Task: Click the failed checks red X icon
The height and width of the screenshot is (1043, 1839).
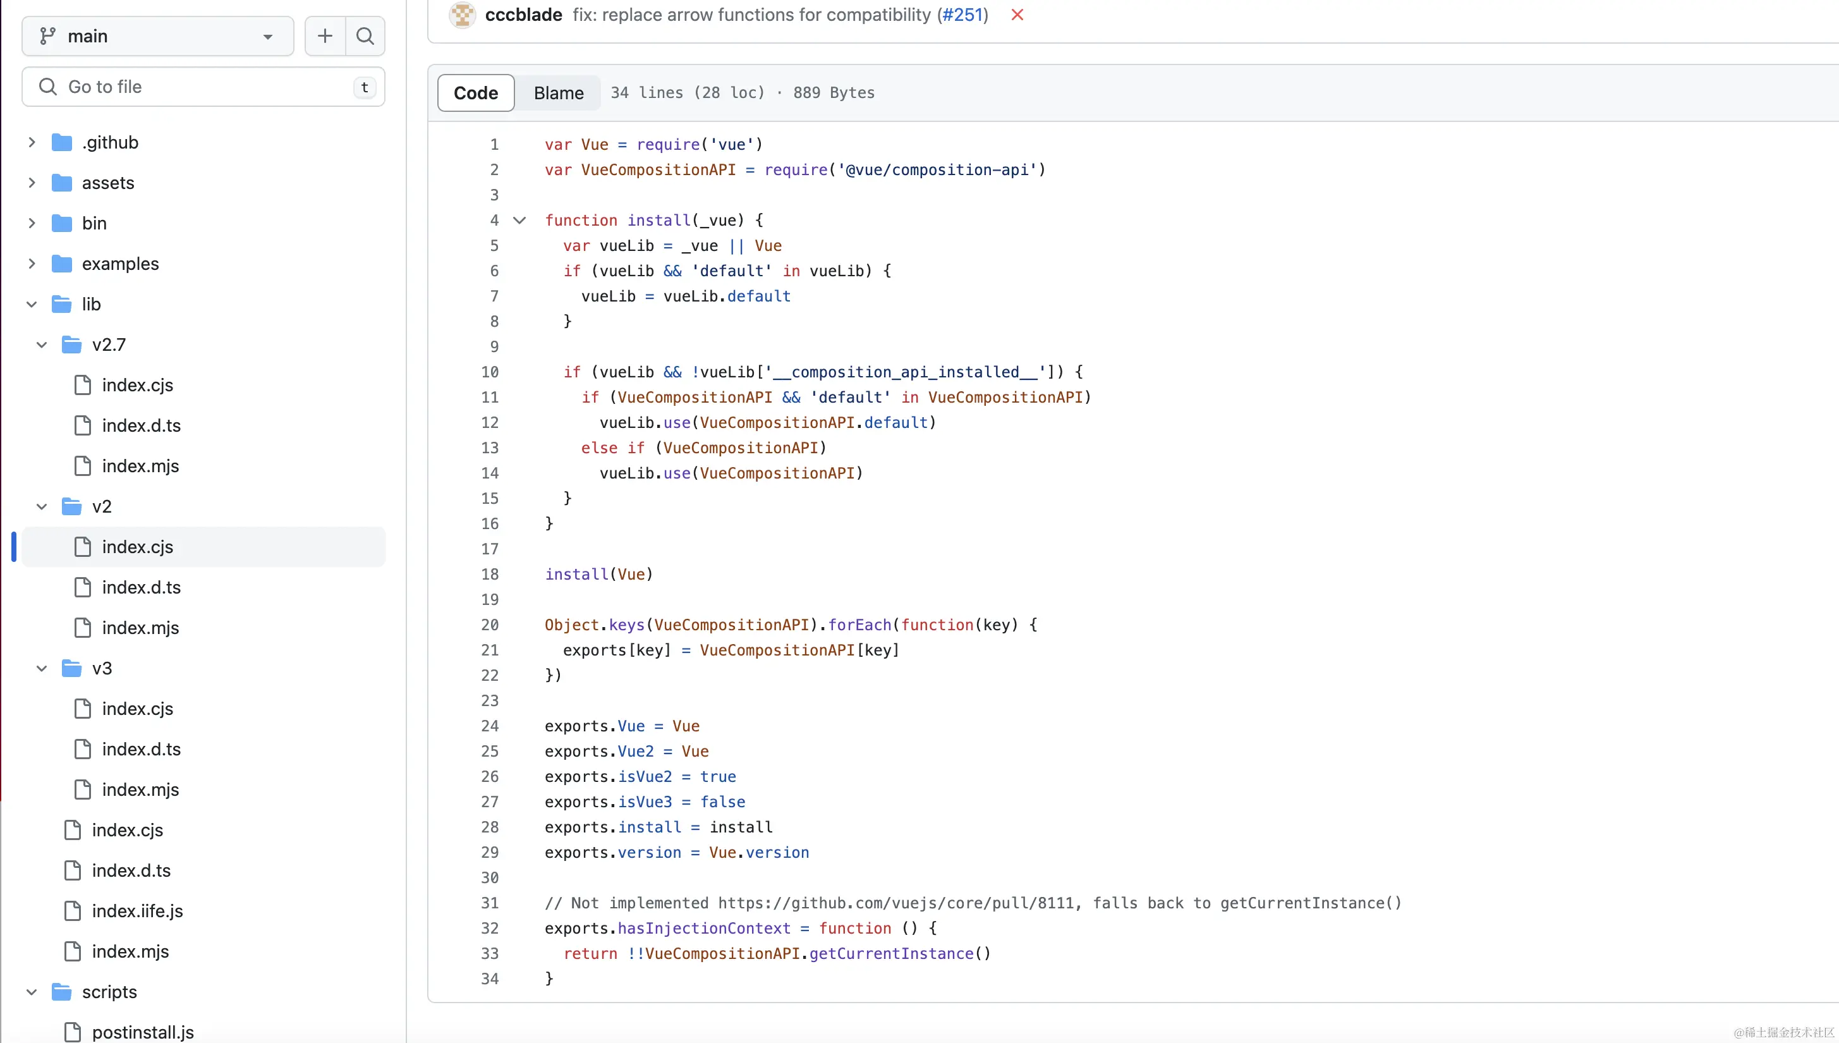Action: point(1017,15)
